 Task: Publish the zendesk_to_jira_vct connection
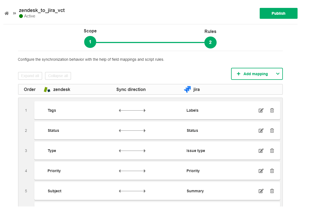coord(278,13)
